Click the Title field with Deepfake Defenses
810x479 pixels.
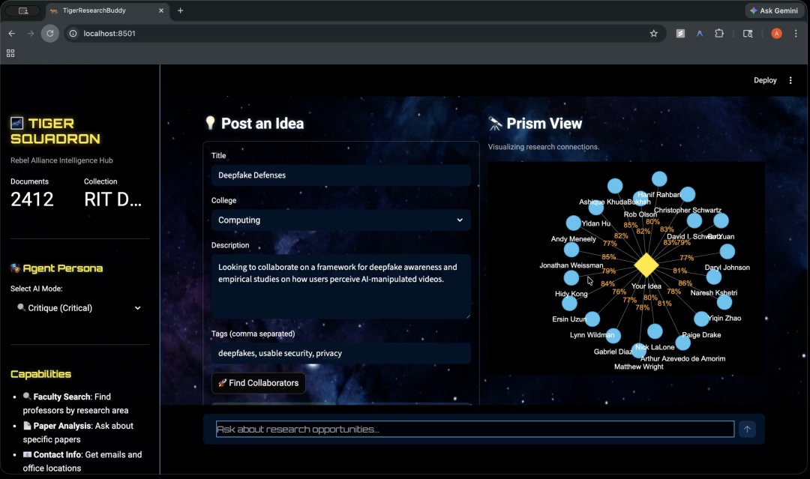pyautogui.click(x=341, y=175)
